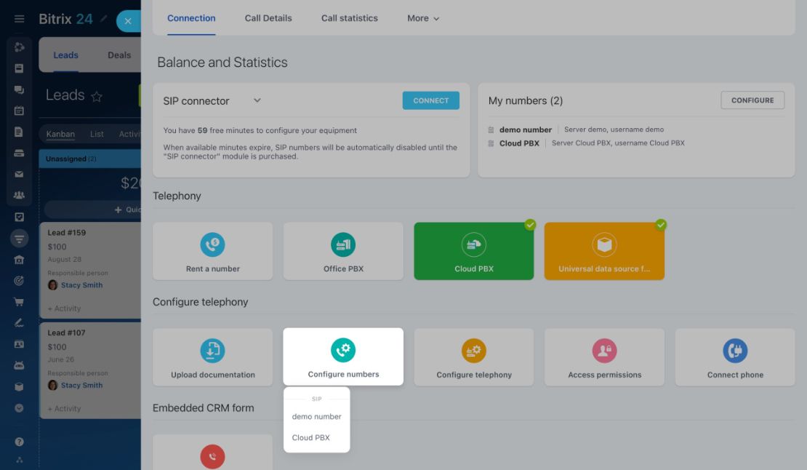
Task: Select the Leads tab in the CRM
Action: pos(66,55)
